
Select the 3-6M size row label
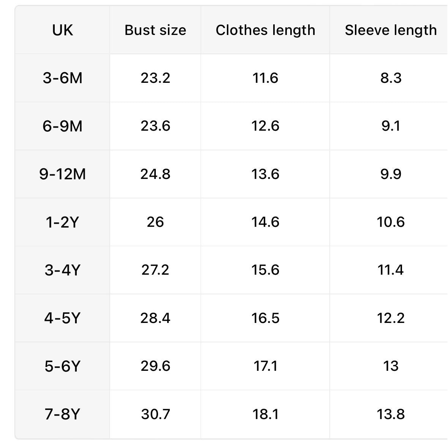[62, 78]
